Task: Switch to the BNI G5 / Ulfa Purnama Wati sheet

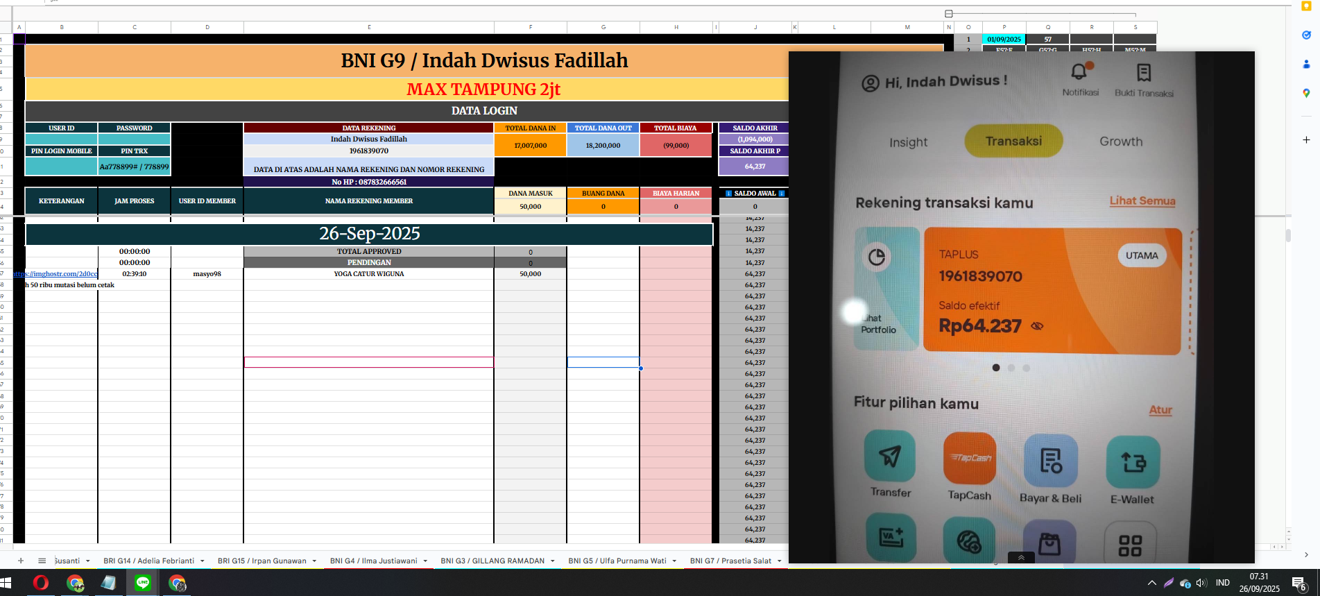Action: click(x=617, y=561)
